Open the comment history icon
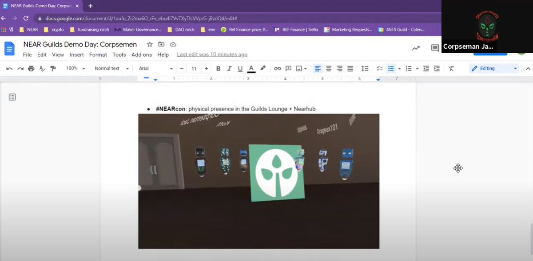The image size is (533, 261). point(435,48)
